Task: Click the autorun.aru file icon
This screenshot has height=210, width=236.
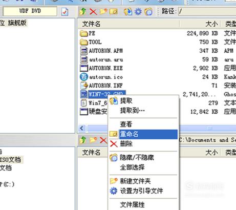Action: coord(84,59)
